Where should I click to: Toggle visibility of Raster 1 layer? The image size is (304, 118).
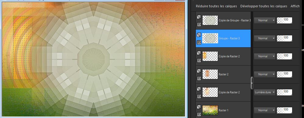pos(199,114)
